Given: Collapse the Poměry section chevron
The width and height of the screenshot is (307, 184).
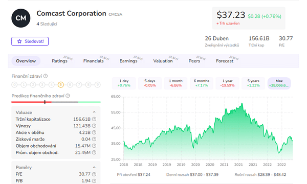Looking at the screenshot, I should 94,167.
